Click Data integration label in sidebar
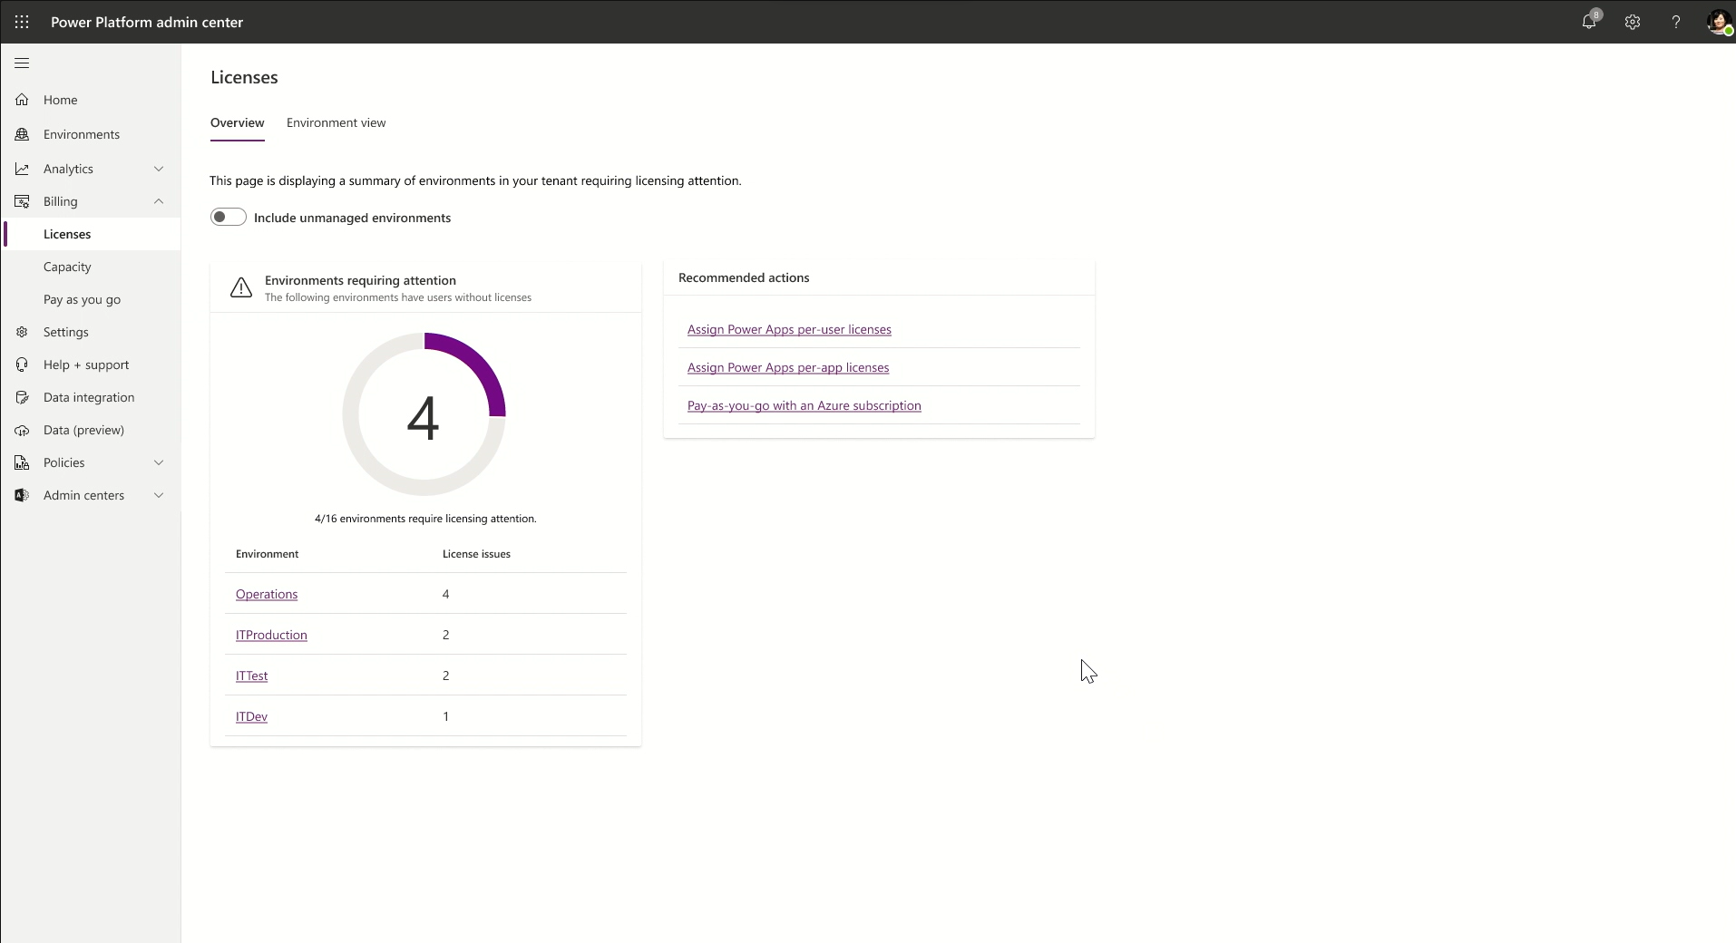Screen dimensions: 1736x943 89,397
